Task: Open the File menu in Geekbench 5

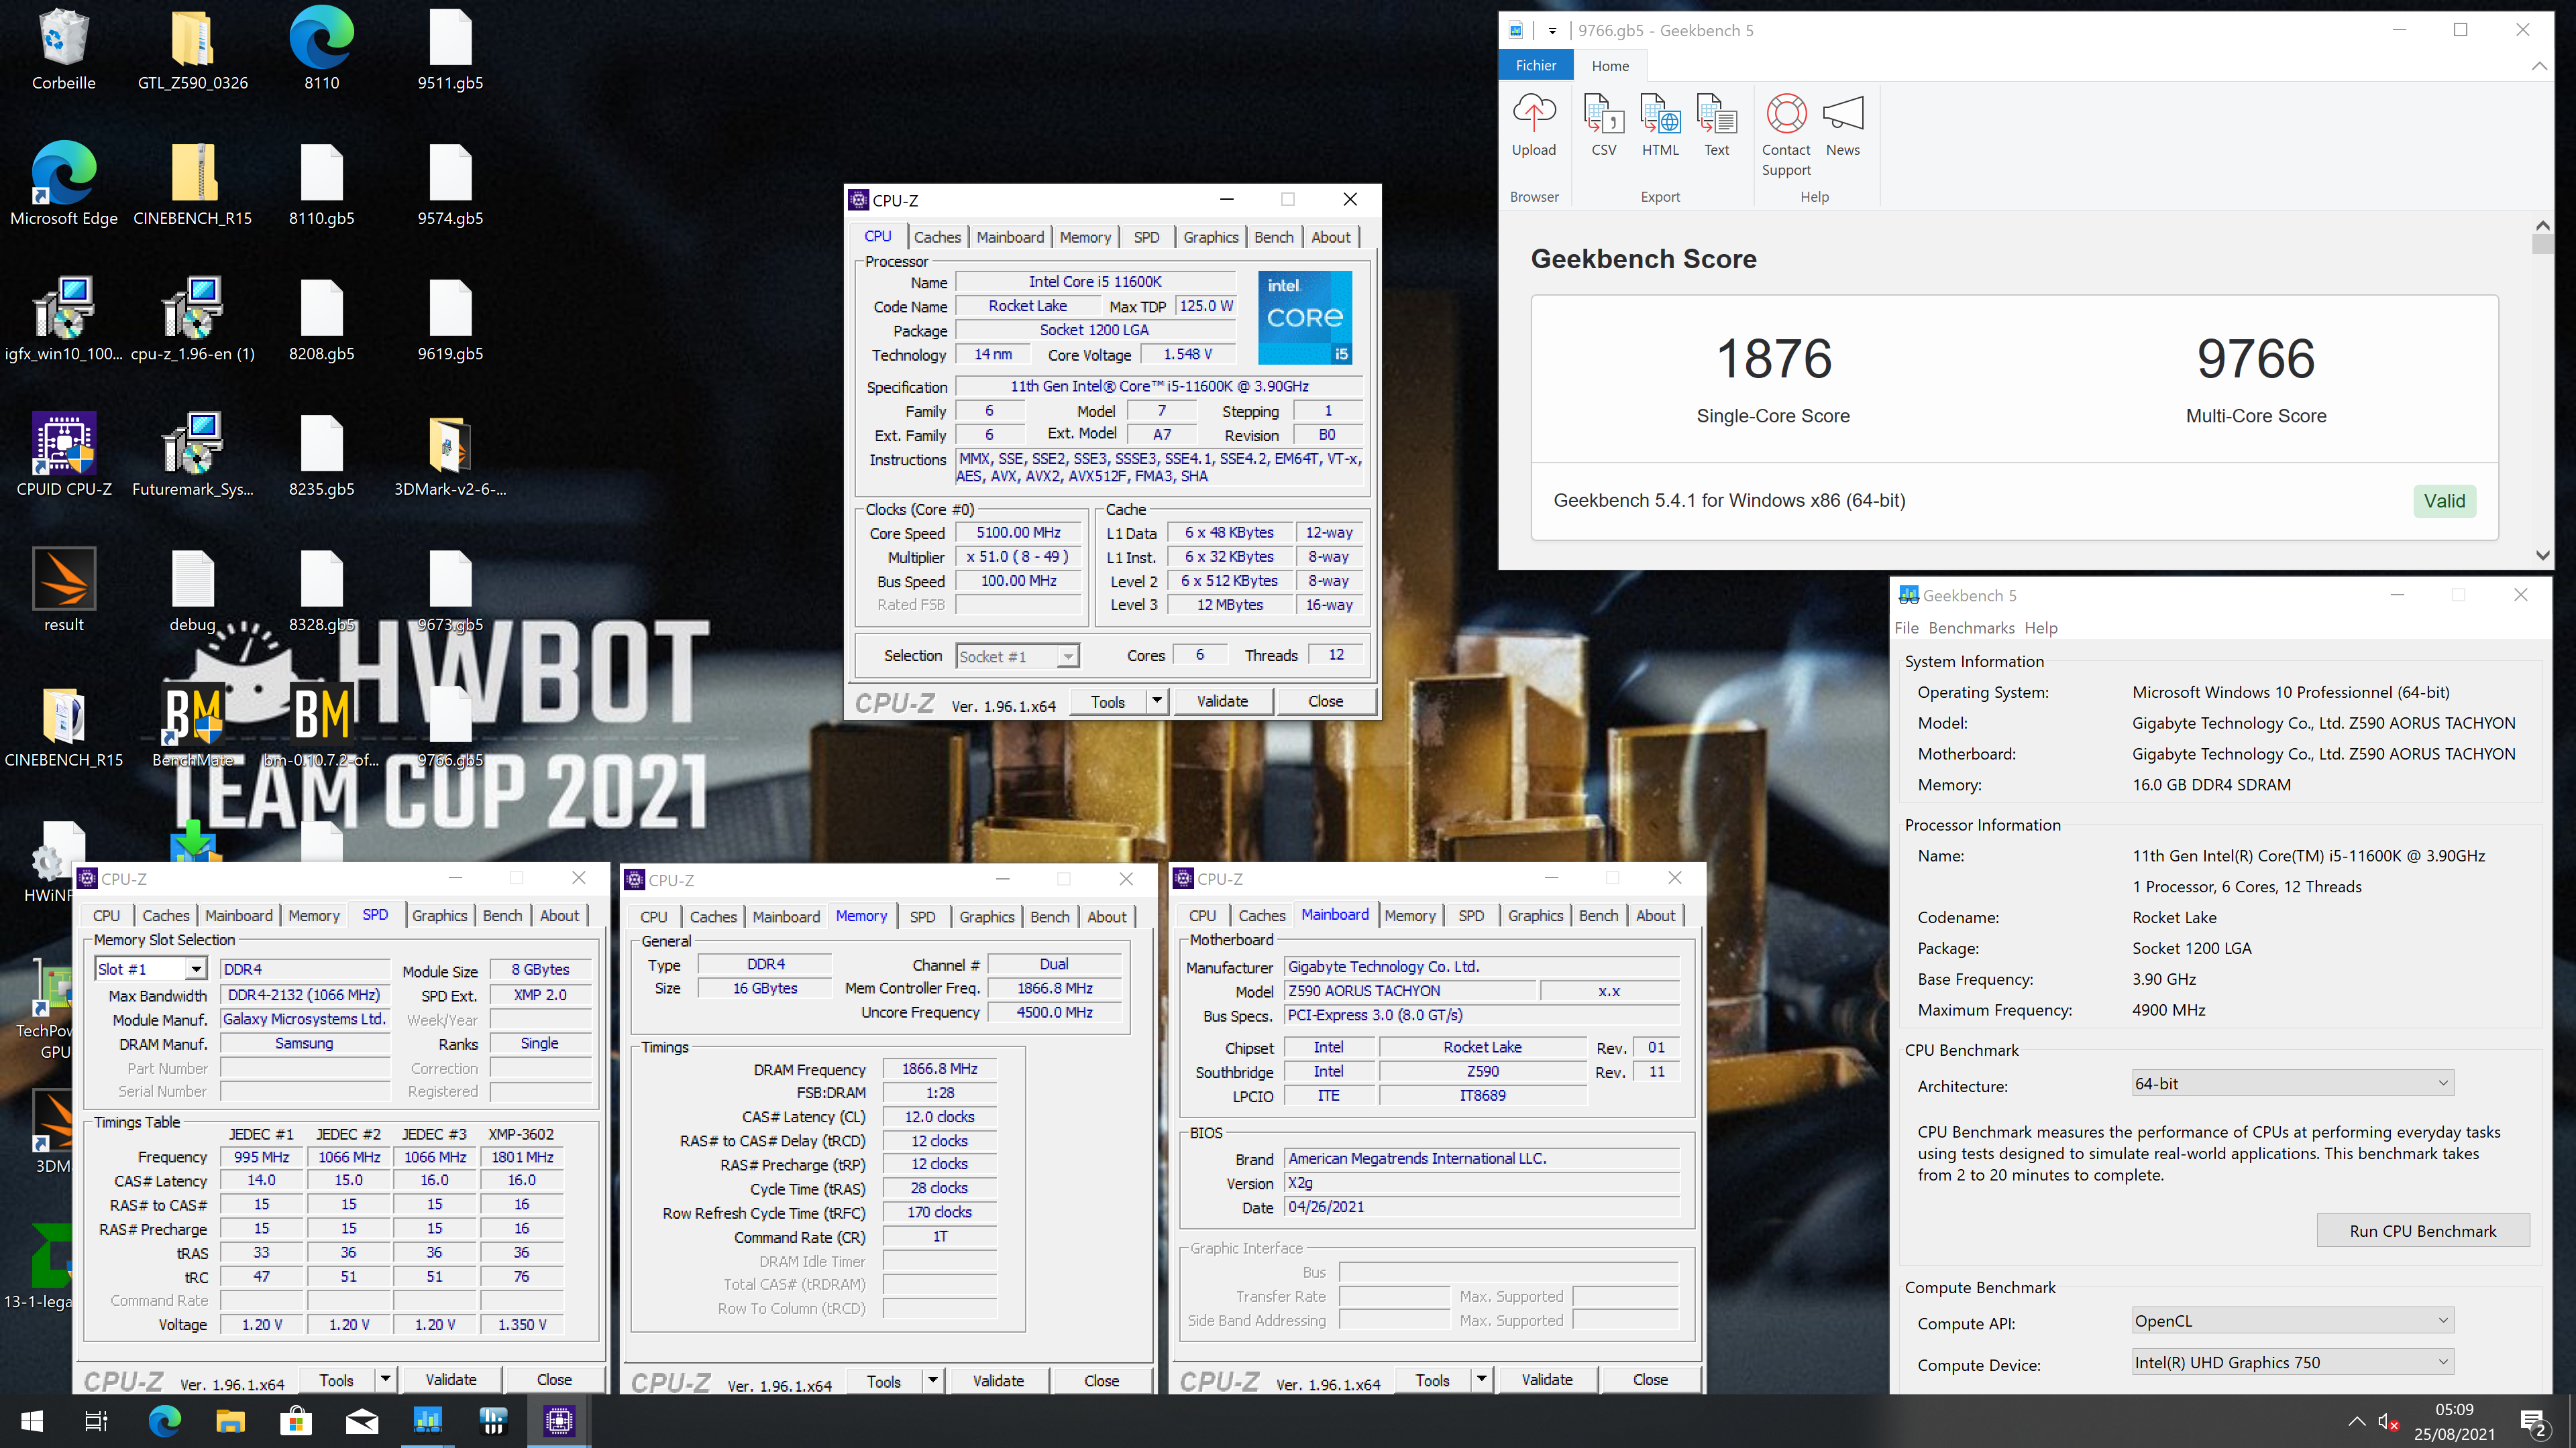Action: pyautogui.click(x=1906, y=627)
